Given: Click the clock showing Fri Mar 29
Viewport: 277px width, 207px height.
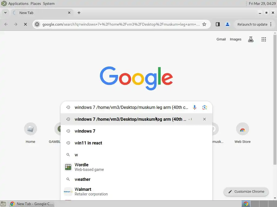Looking at the screenshot, I should (262, 4).
